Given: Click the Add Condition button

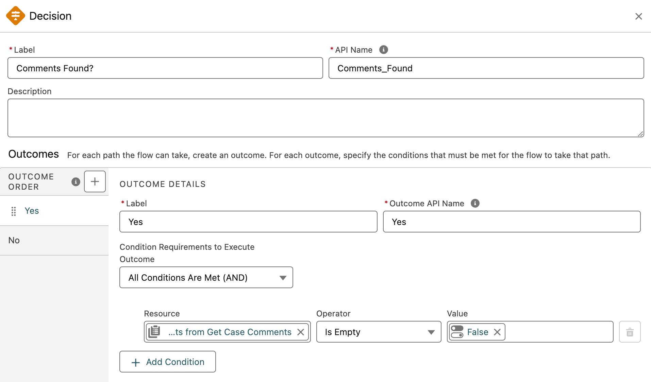Looking at the screenshot, I should (168, 362).
